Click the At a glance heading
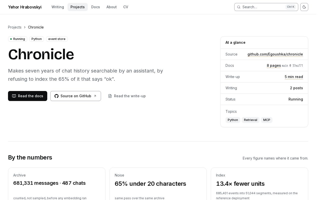Viewport: 320px width, 200px height. click(235, 42)
